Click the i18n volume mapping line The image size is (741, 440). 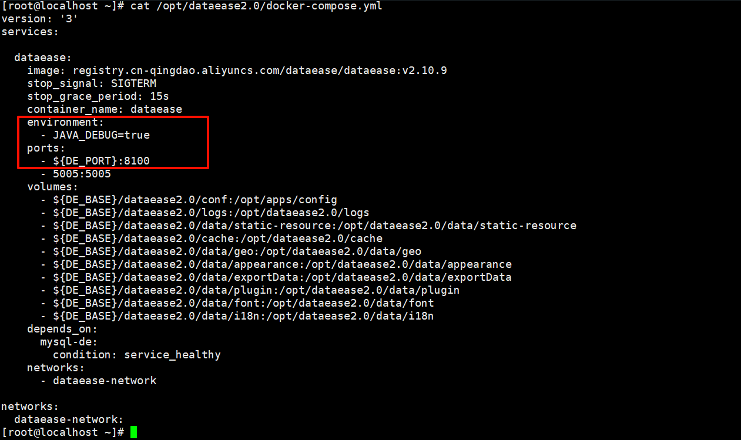[x=243, y=316]
